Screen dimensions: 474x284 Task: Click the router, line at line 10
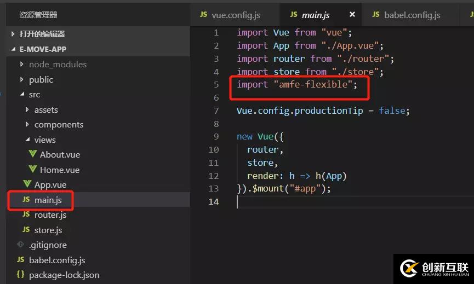point(265,150)
